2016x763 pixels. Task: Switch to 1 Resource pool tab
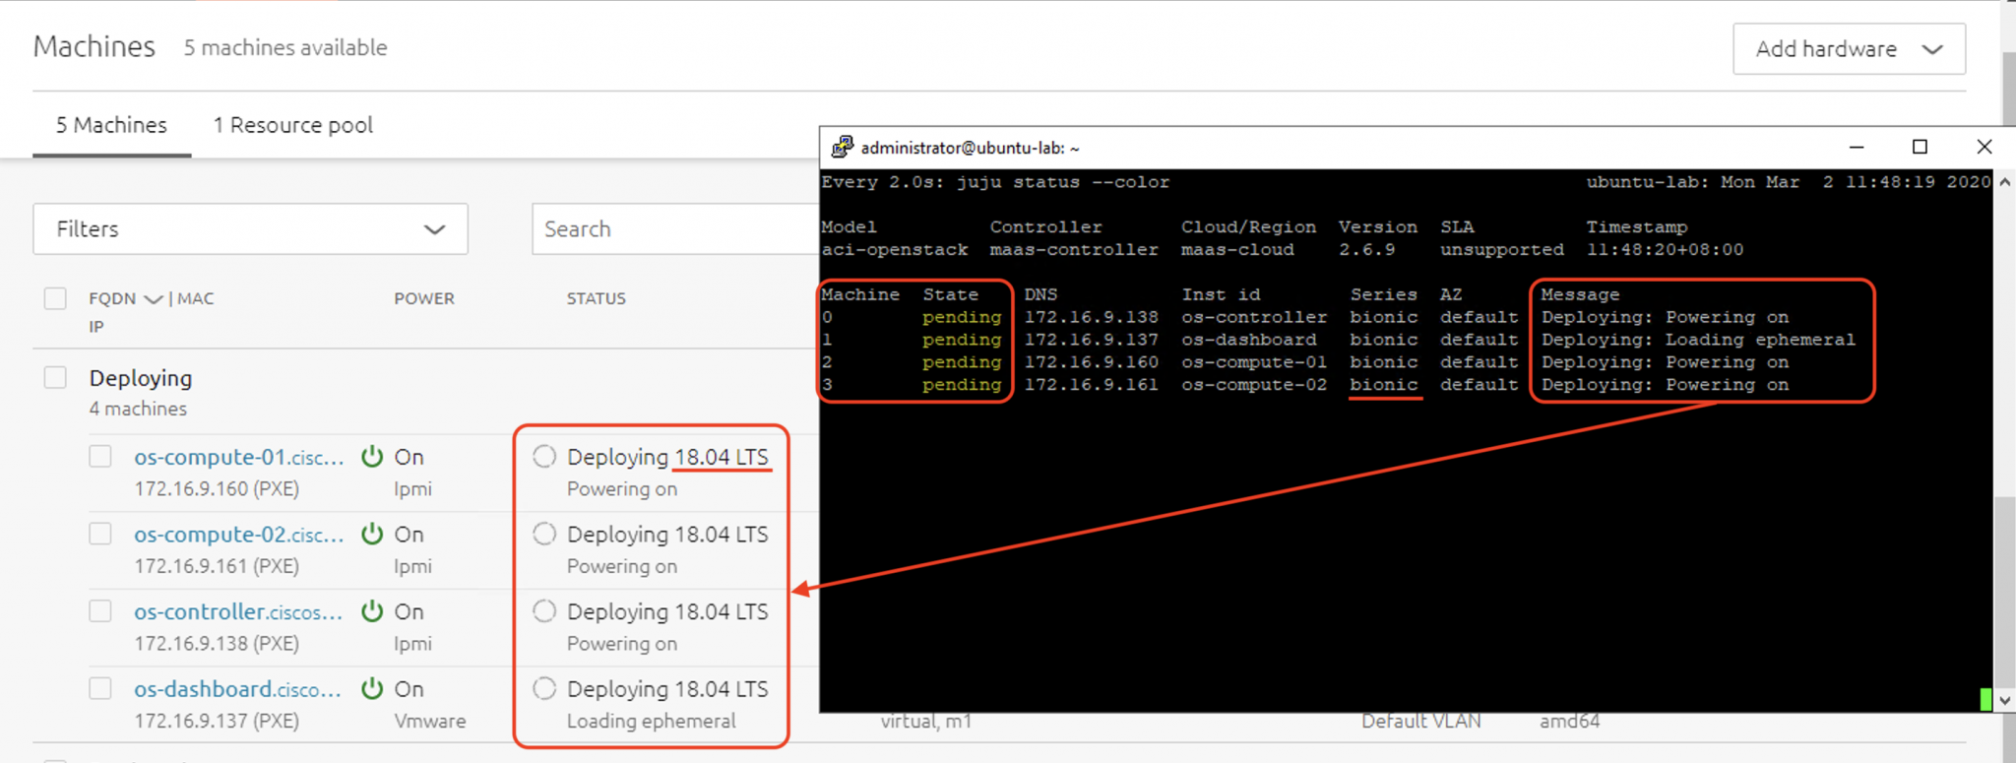[293, 125]
